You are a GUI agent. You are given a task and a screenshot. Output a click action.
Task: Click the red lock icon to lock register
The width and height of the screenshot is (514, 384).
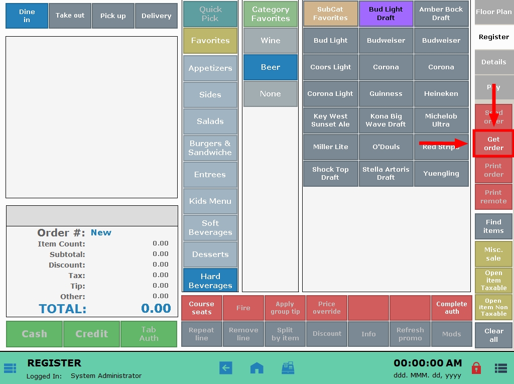476,368
